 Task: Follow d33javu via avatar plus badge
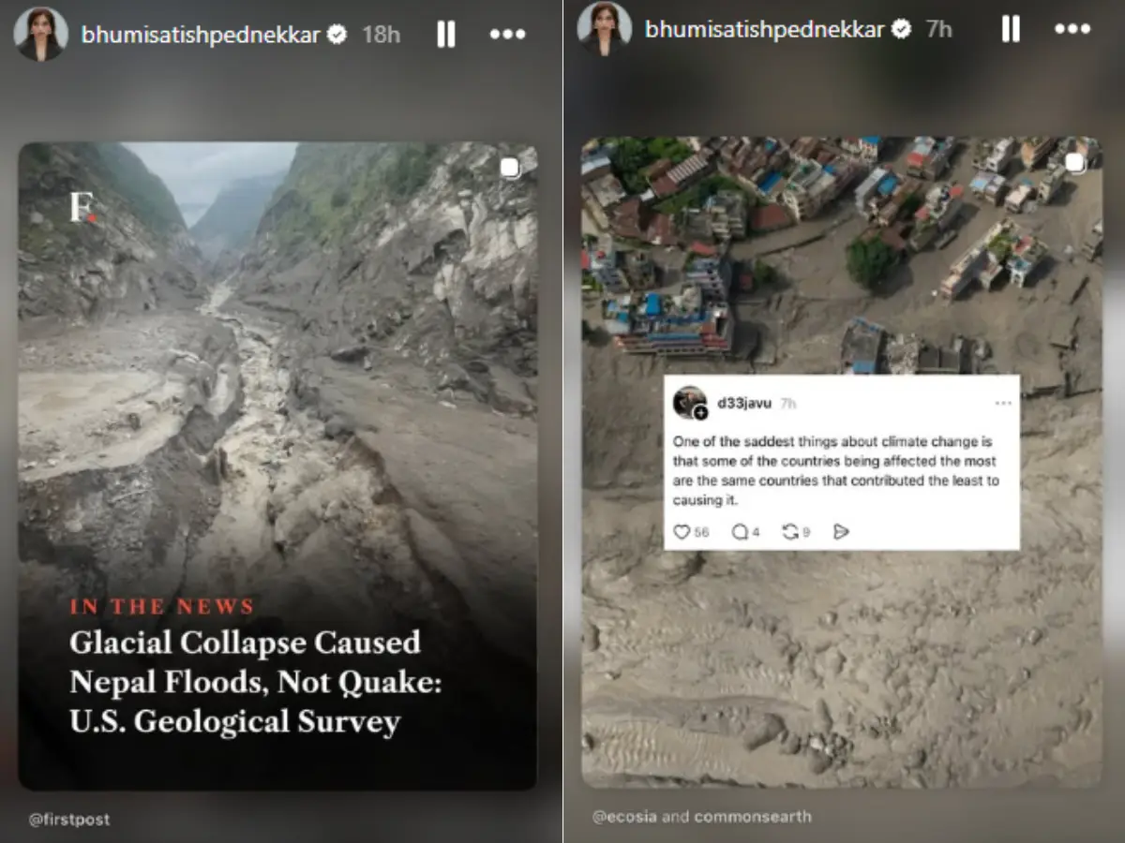tap(700, 413)
